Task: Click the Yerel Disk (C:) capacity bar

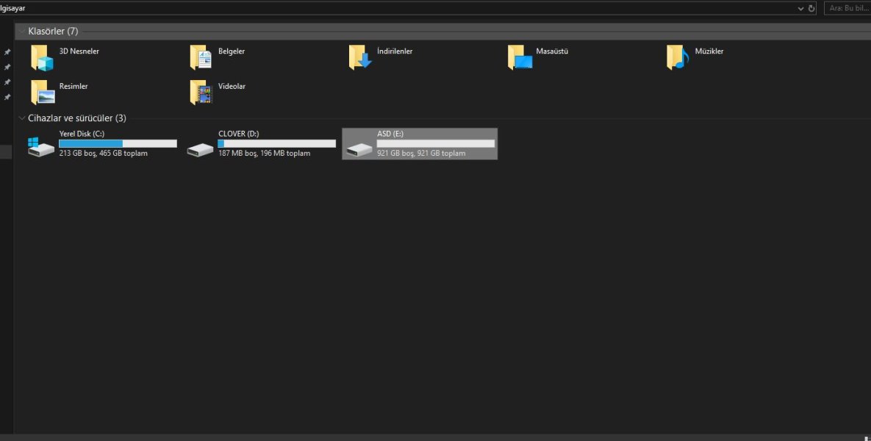Action: tap(118, 143)
